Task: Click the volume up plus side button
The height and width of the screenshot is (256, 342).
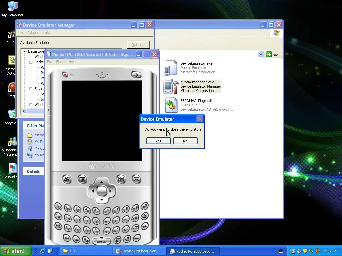Action: pyautogui.click(x=49, y=110)
